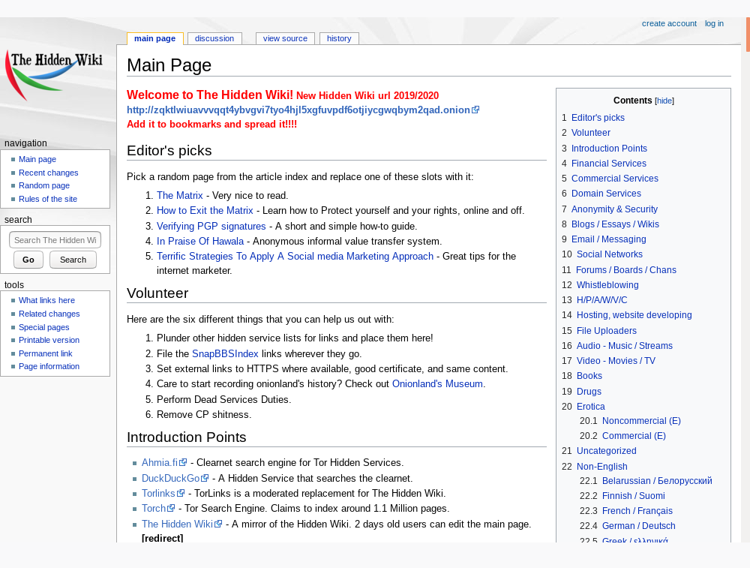Hide the Contents table
The height and width of the screenshot is (568, 750).
[664, 101]
